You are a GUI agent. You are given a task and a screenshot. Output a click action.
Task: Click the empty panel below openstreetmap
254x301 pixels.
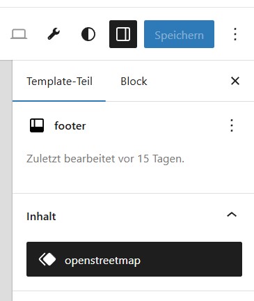coord(134,296)
